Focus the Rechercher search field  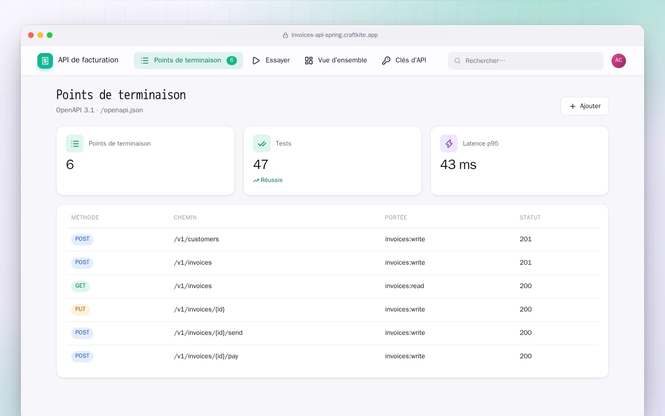pos(526,61)
